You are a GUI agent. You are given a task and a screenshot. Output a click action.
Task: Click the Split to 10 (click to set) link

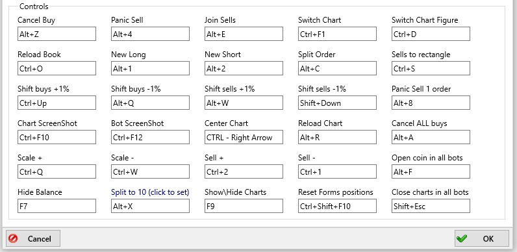click(x=150, y=192)
